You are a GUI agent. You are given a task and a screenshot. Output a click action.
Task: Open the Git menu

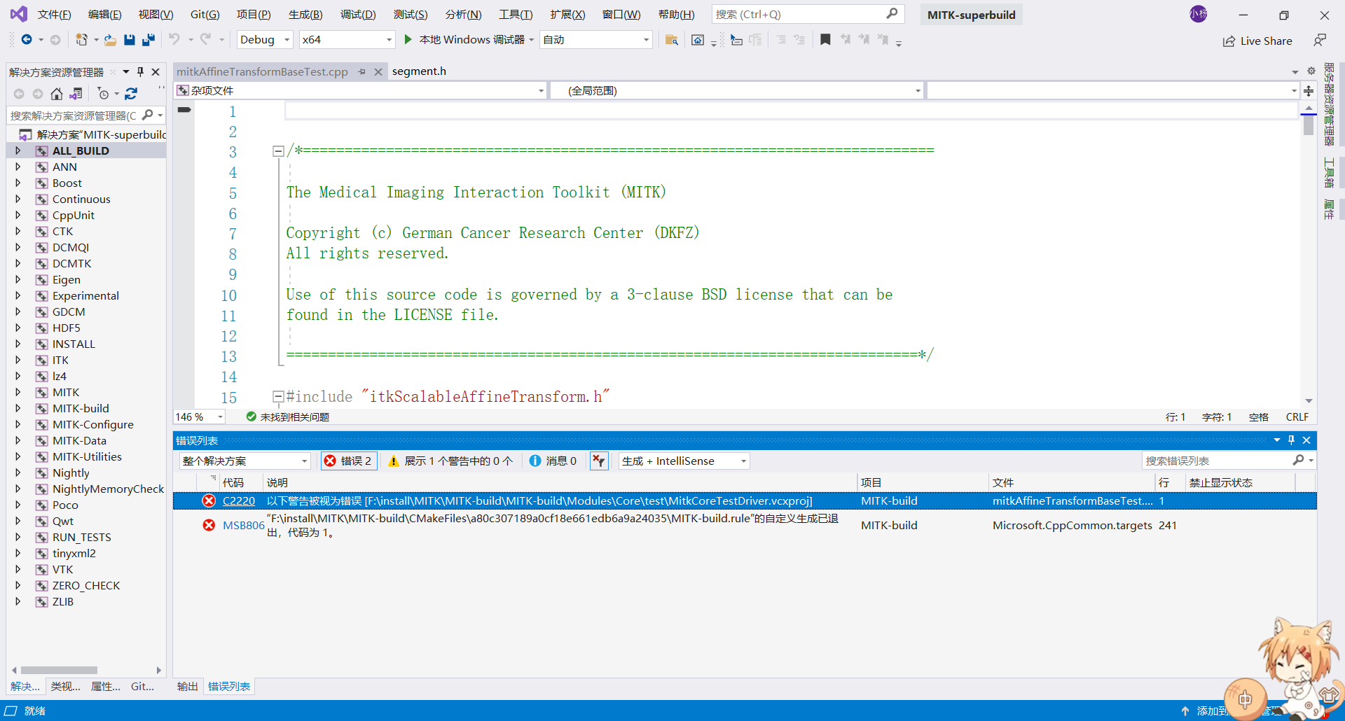tap(205, 14)
